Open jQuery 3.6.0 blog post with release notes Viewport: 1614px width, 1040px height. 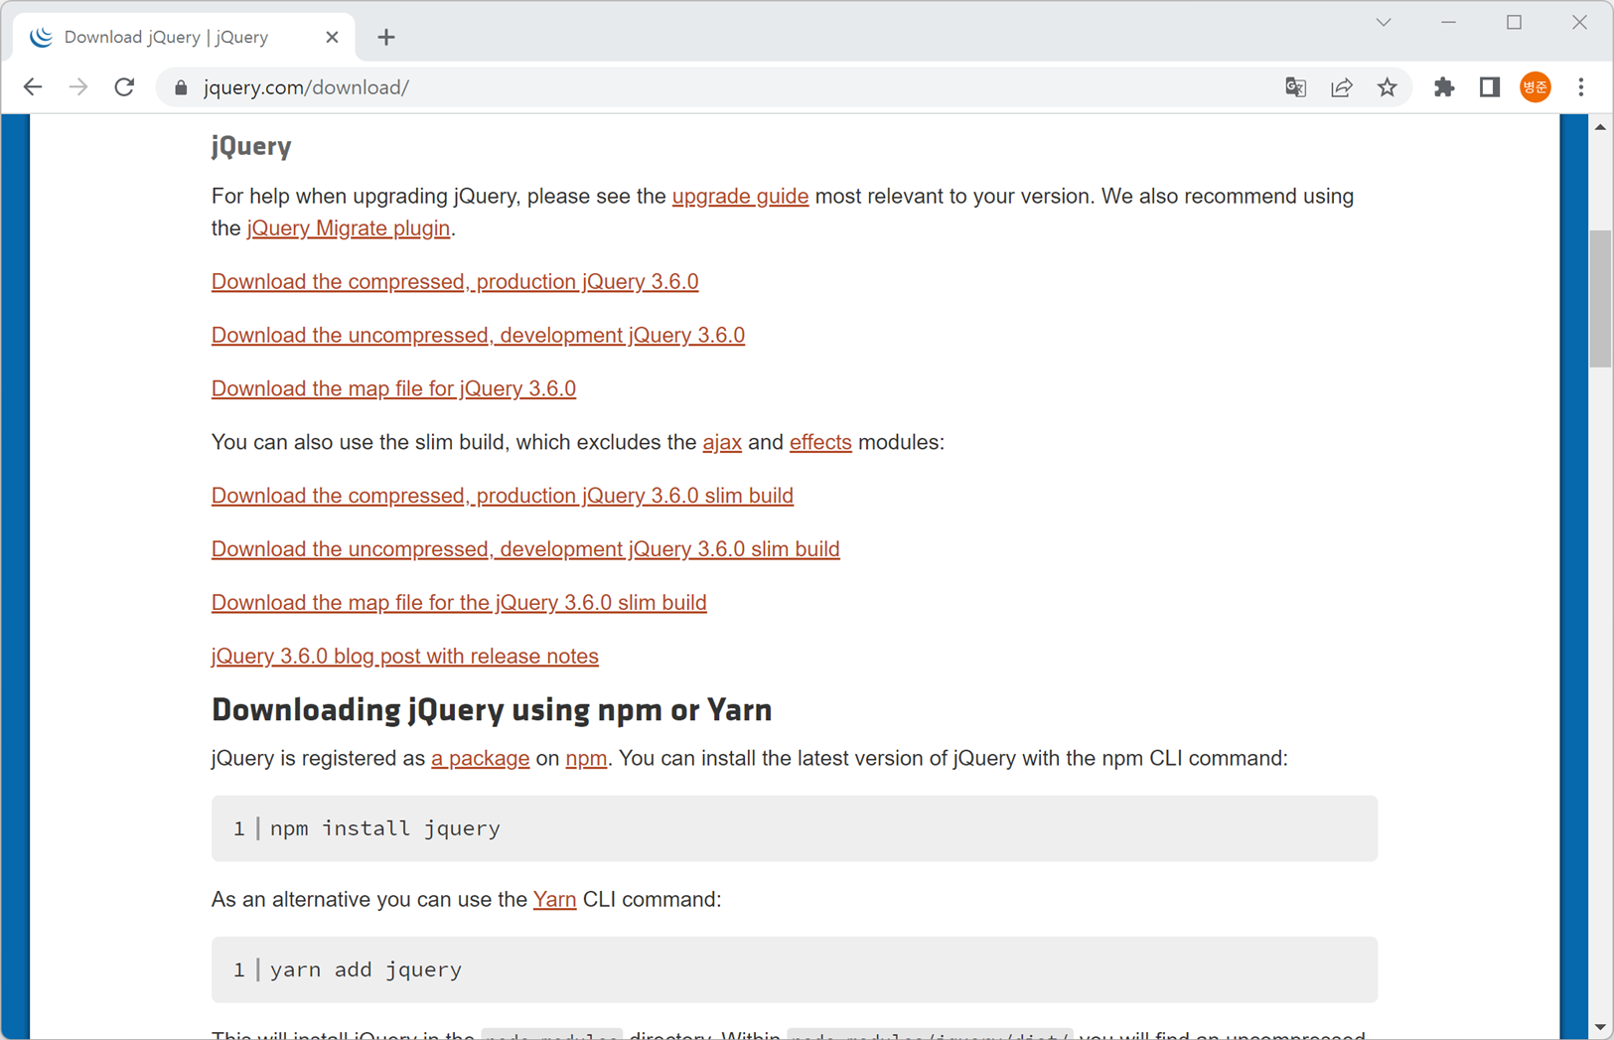pyautogui.click(x=405, y=657)
